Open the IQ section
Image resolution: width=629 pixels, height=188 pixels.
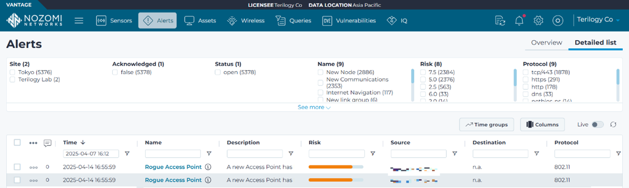click(x=397, y=21)
